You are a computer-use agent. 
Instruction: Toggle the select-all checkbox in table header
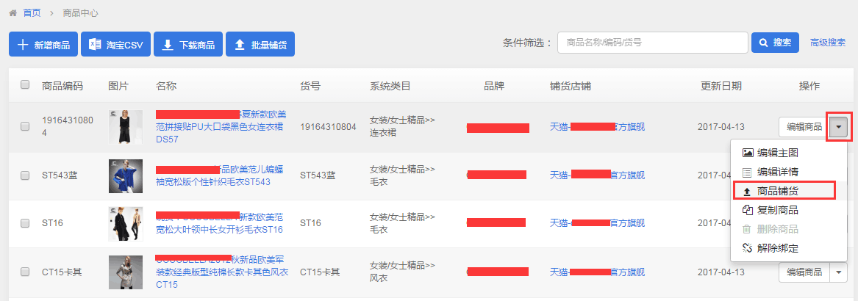pyautogui.click(x=25, y=84)
